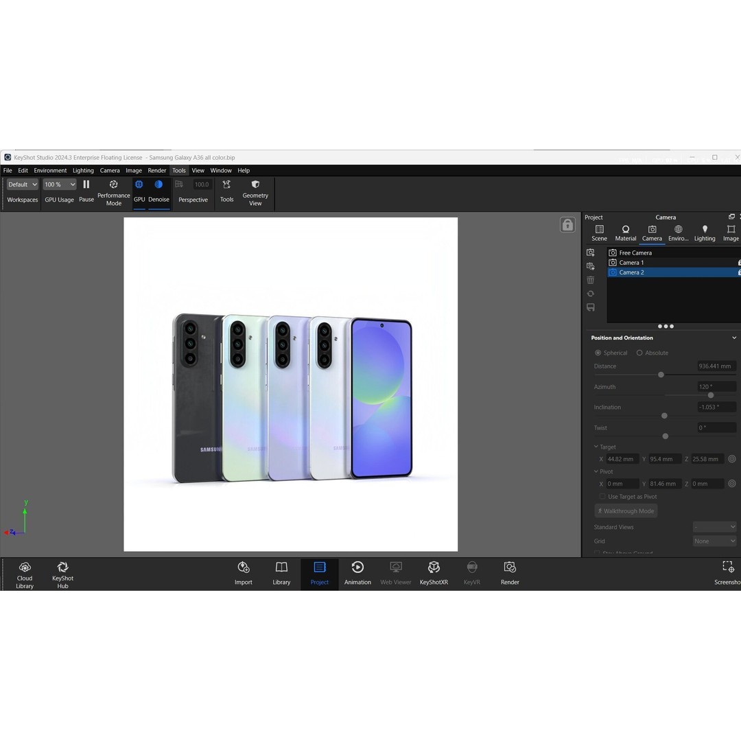
Task: Select Free Camera in camera list
Action: (674, 252)
